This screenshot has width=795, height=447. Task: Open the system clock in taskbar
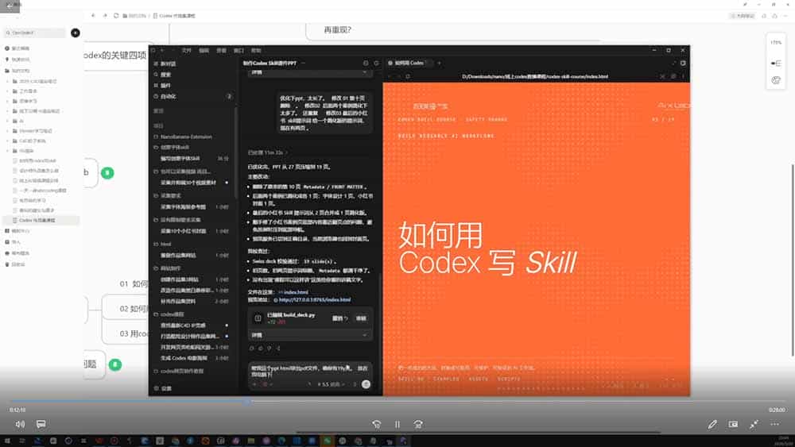pyautogui.click(x=784, y=441)
